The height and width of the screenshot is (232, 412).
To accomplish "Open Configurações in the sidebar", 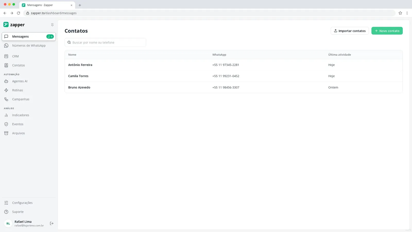I will coord(29,203).
